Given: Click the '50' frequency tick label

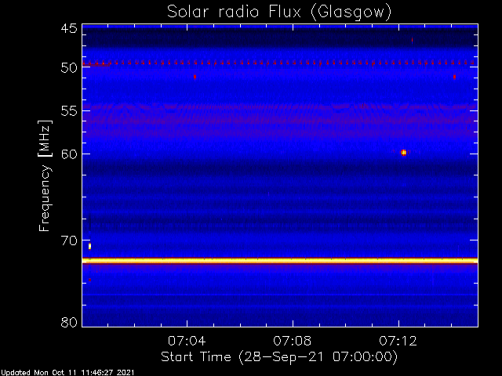Looking at the screenshot, I should 69,67.
